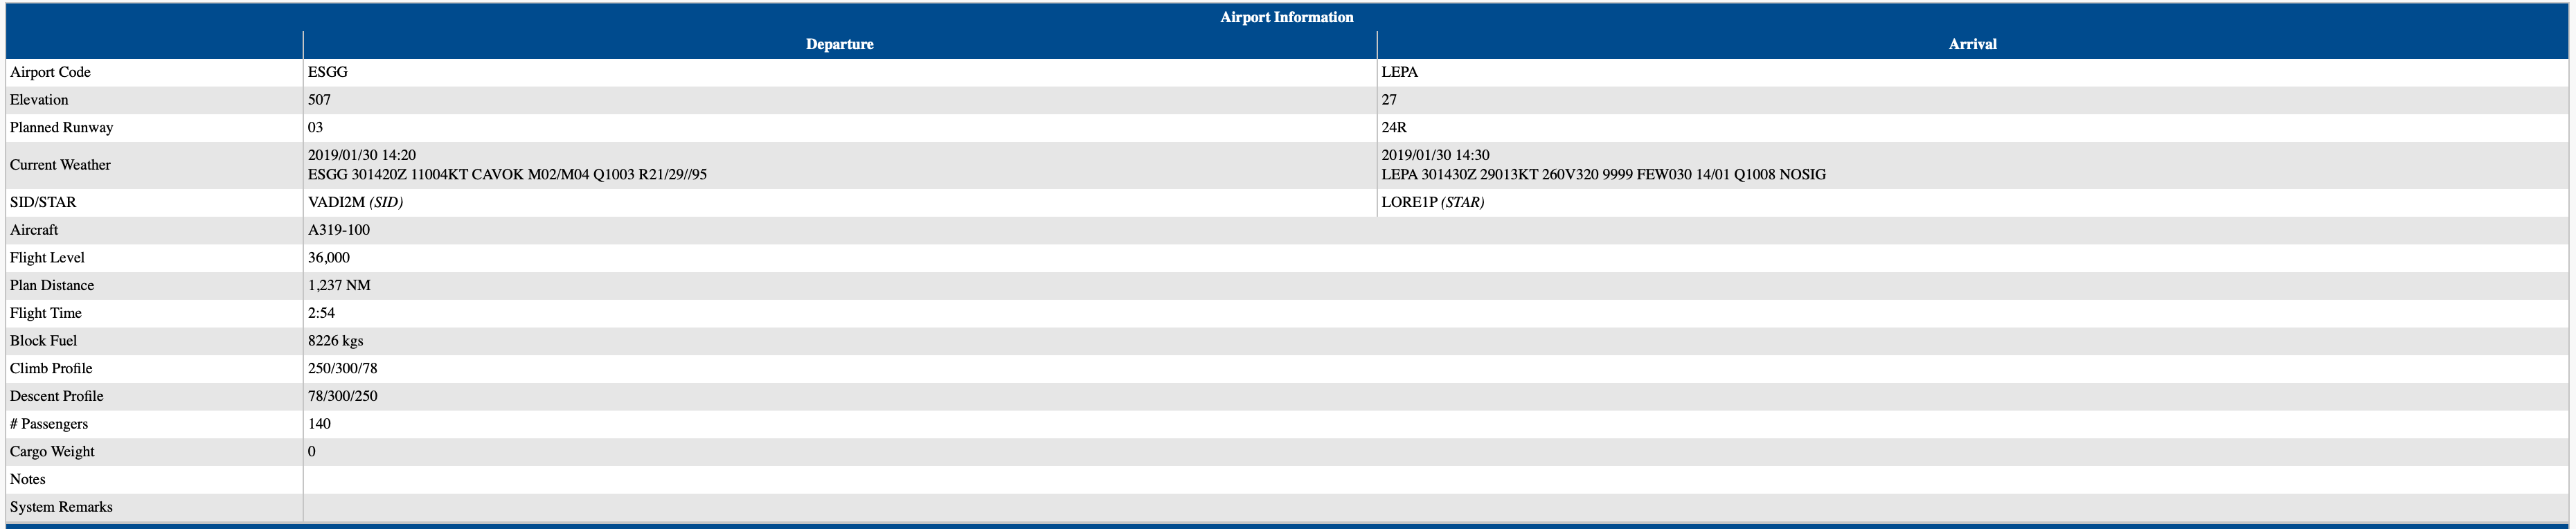This screenshot has height=529, width=2576.
Task: Select the LEPA METAR weather text
Action: click(x=1603, y=174)
